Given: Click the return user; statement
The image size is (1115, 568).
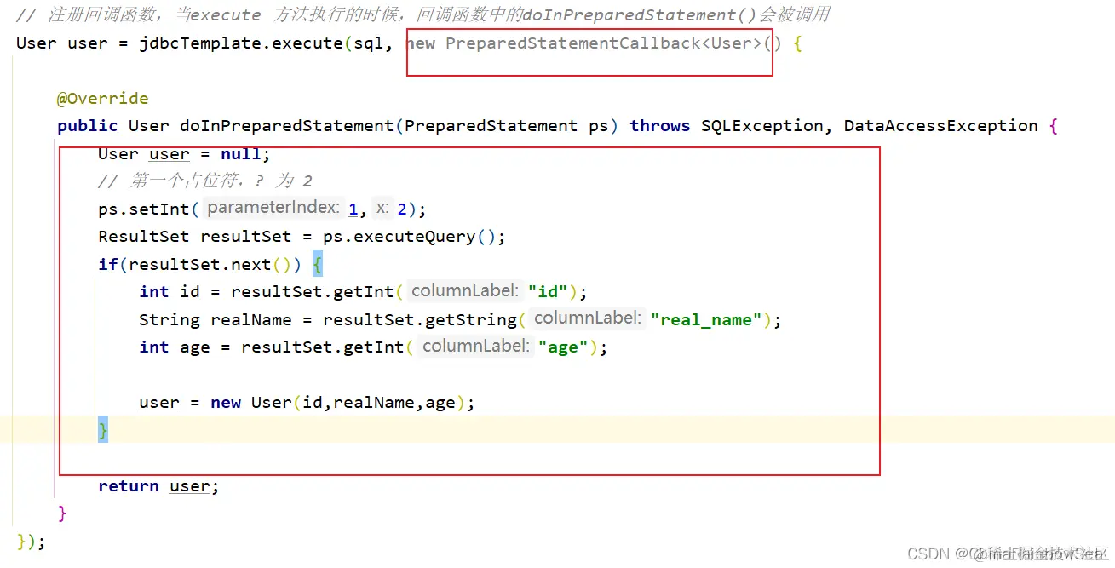Looking at the screenshot, I should pyautogui.click(x=158, y=486).
